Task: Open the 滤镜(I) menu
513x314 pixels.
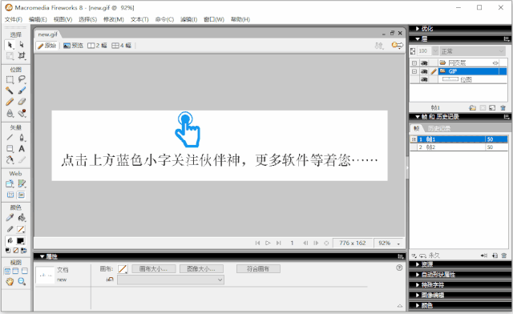Action: coord(189,19)
